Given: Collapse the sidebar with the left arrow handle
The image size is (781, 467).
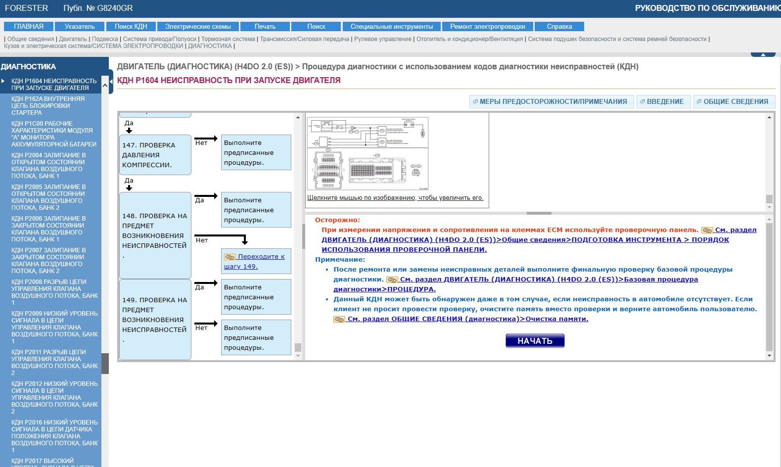Looking at the screenshot, I should (111, 82).
